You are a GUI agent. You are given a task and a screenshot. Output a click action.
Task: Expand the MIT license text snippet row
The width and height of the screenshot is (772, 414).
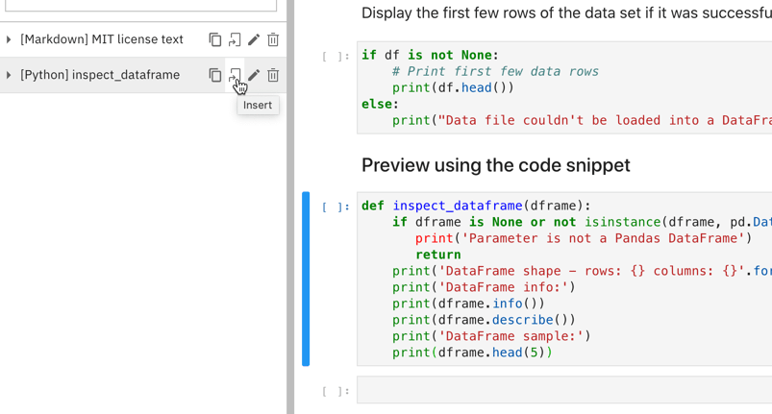click(x=9, y=39)
